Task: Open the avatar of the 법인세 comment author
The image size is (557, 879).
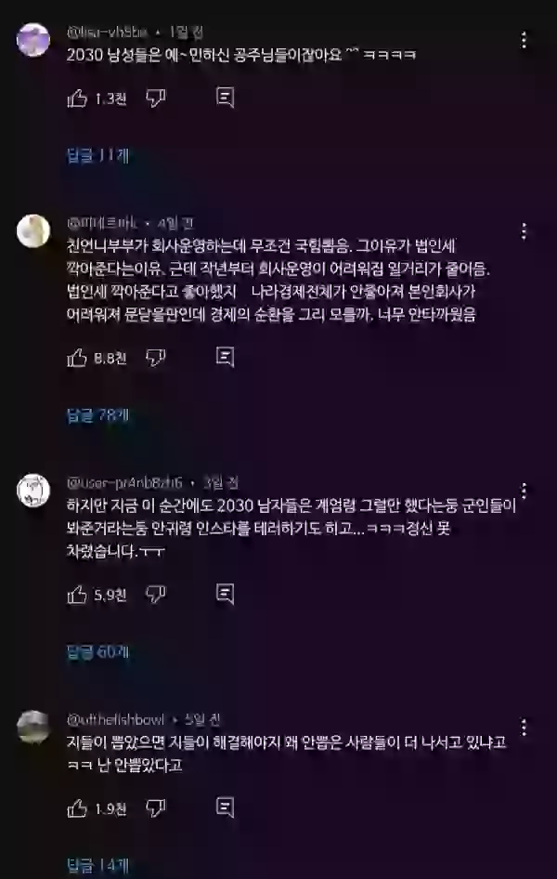Action: (33, 231)
